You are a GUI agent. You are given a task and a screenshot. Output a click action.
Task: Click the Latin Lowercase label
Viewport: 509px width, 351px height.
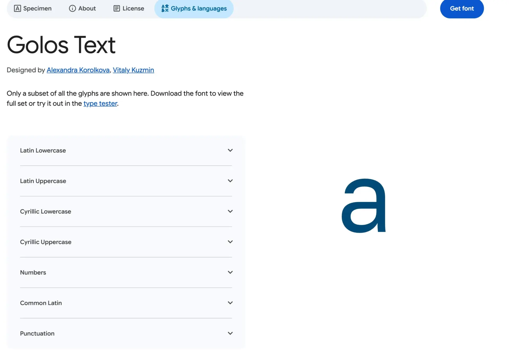pyautogui.click(x=43, y=151)
